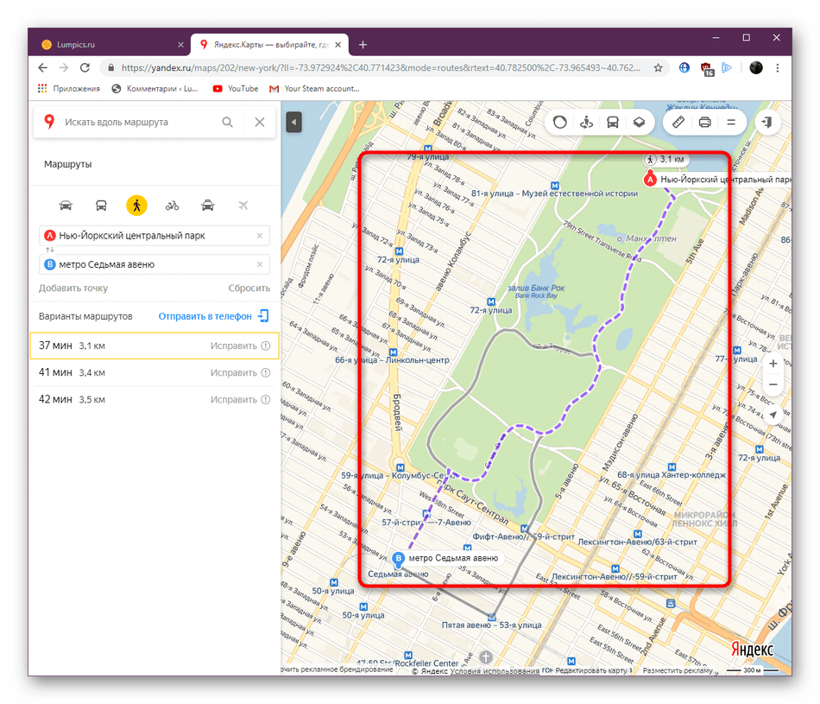Viewport: 820px width, 704px height.
Task: Clear the point A Central Park field
Action: point(260,236)
